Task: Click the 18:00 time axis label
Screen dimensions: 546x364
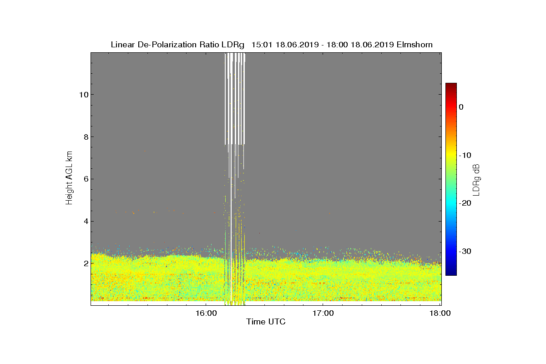Action: (440, 313)
